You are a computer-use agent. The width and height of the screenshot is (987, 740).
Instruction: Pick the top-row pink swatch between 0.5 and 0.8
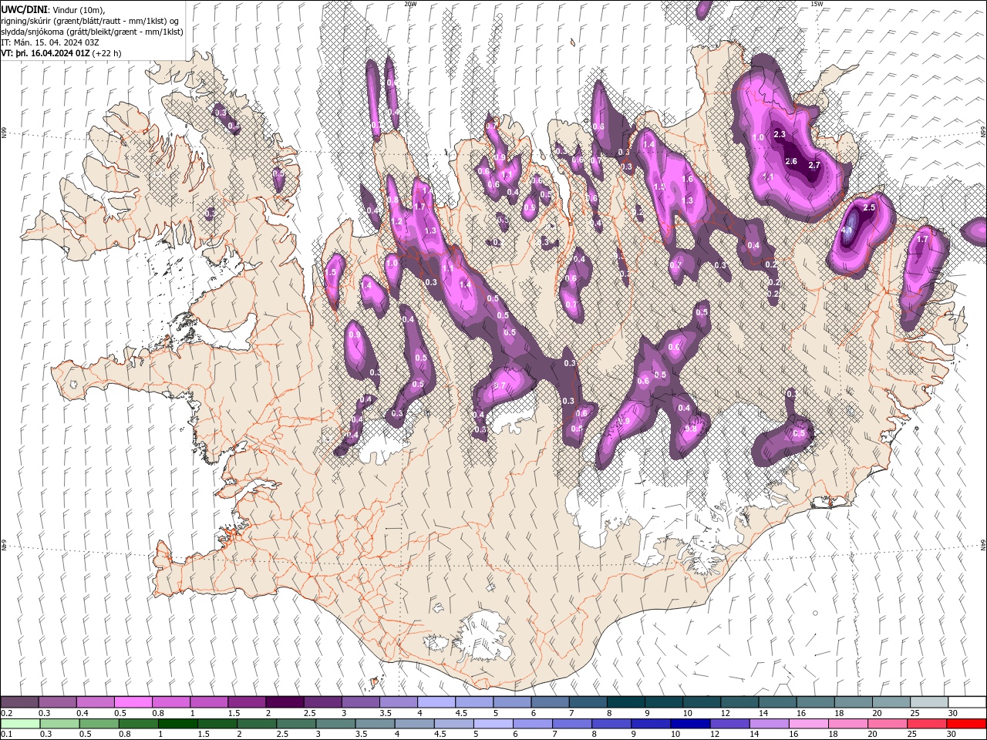(x=133, y=702)
